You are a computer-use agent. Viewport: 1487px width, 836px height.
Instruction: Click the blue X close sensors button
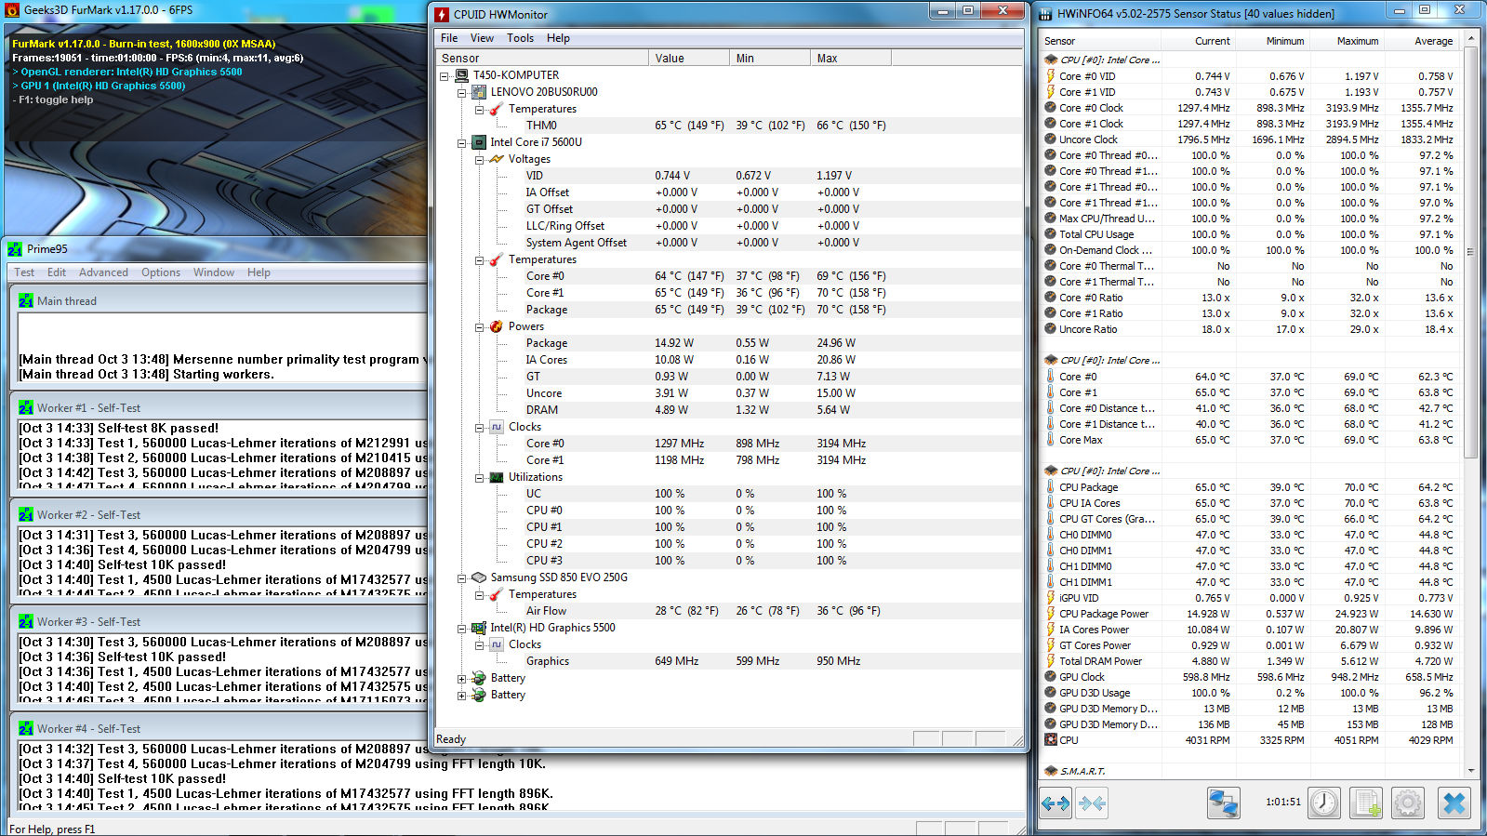(x=1455, y=803)
